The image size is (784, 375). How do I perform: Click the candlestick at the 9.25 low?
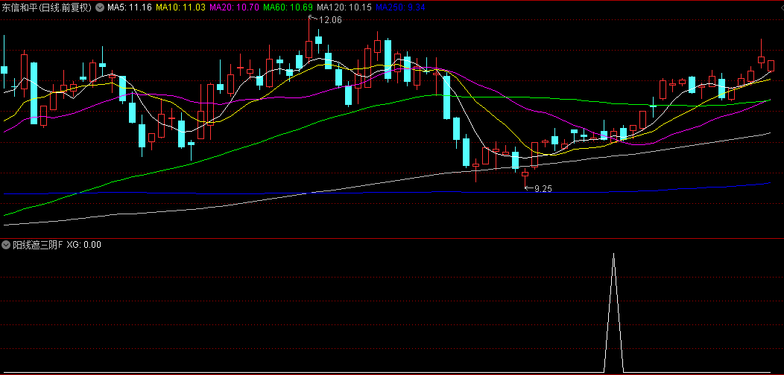point(525,176)
